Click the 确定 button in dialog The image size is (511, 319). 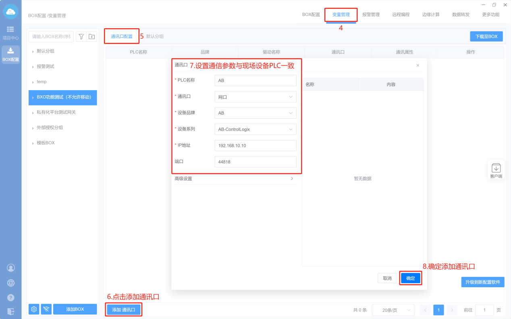(410, 278)
